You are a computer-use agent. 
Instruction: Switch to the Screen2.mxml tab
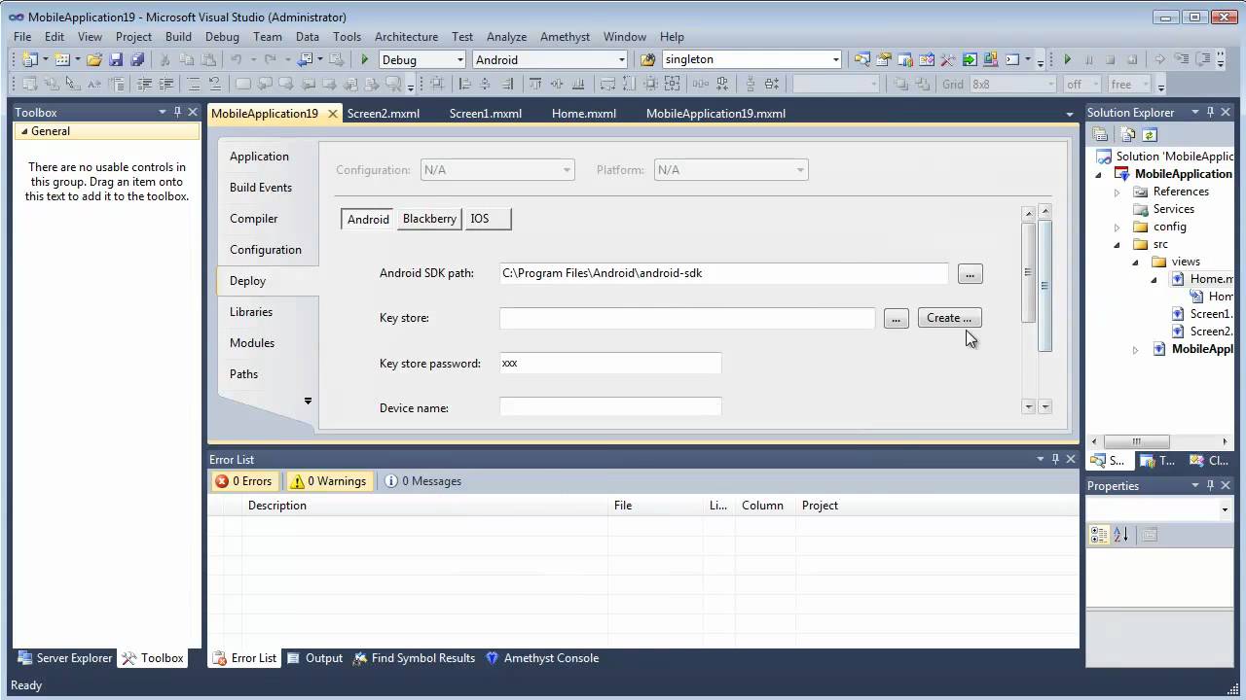[384, 114]
